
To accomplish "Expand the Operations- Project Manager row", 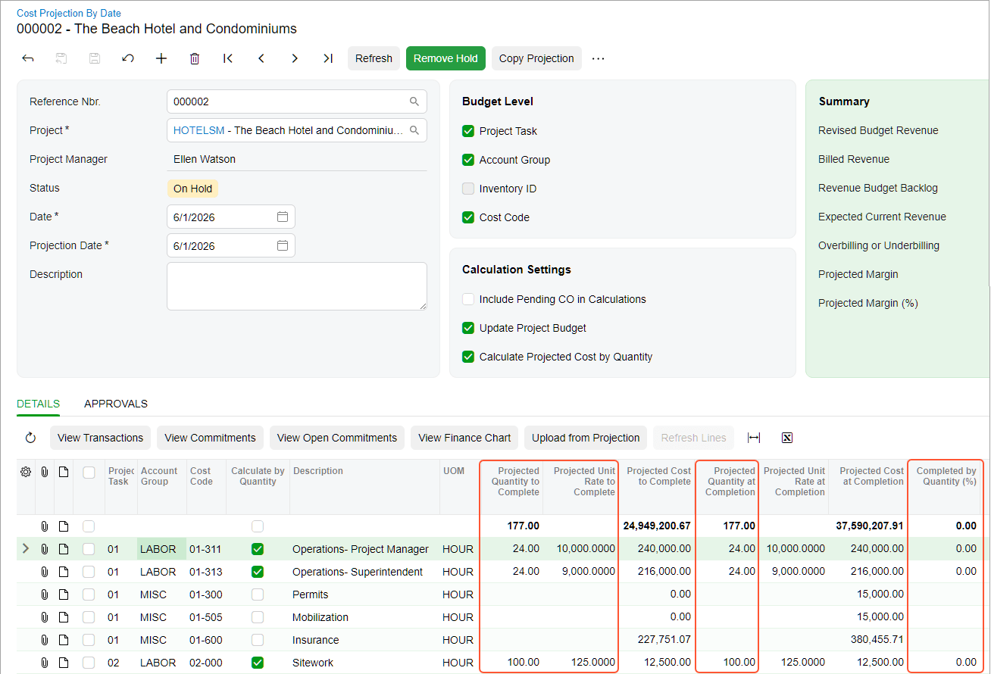I will pyautogui.click(x=26, y=549).
